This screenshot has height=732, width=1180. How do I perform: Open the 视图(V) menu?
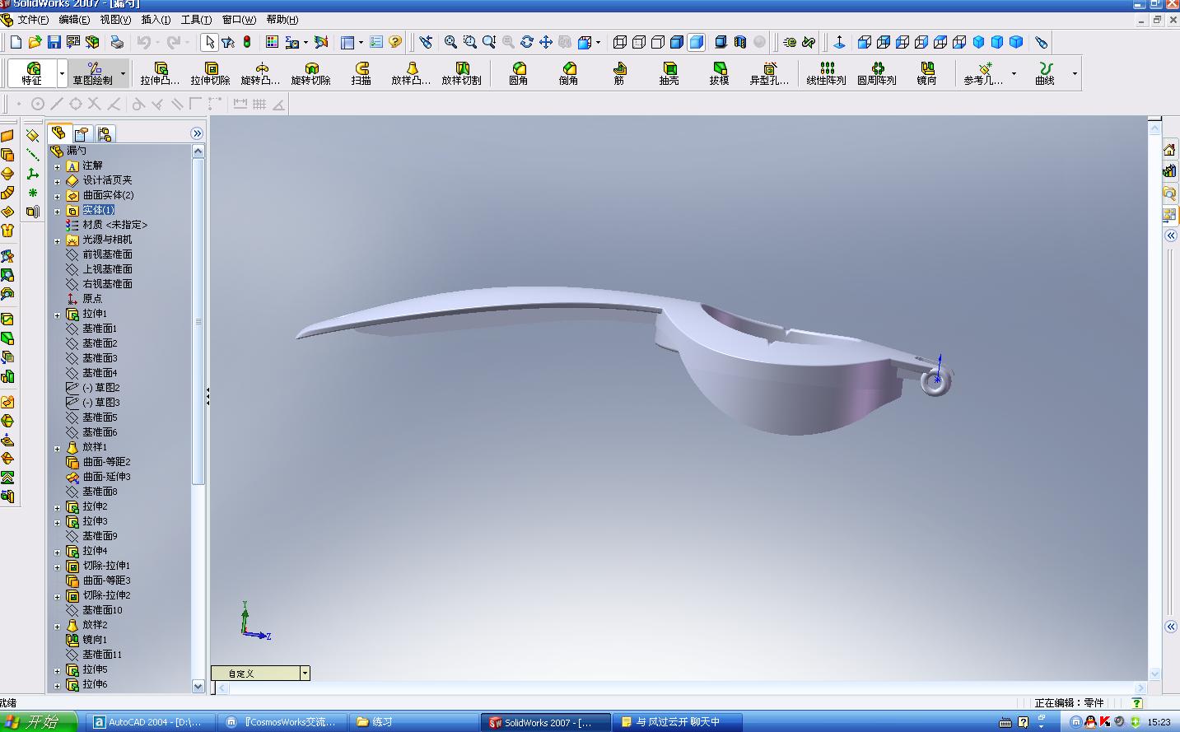tap(115, 20)
